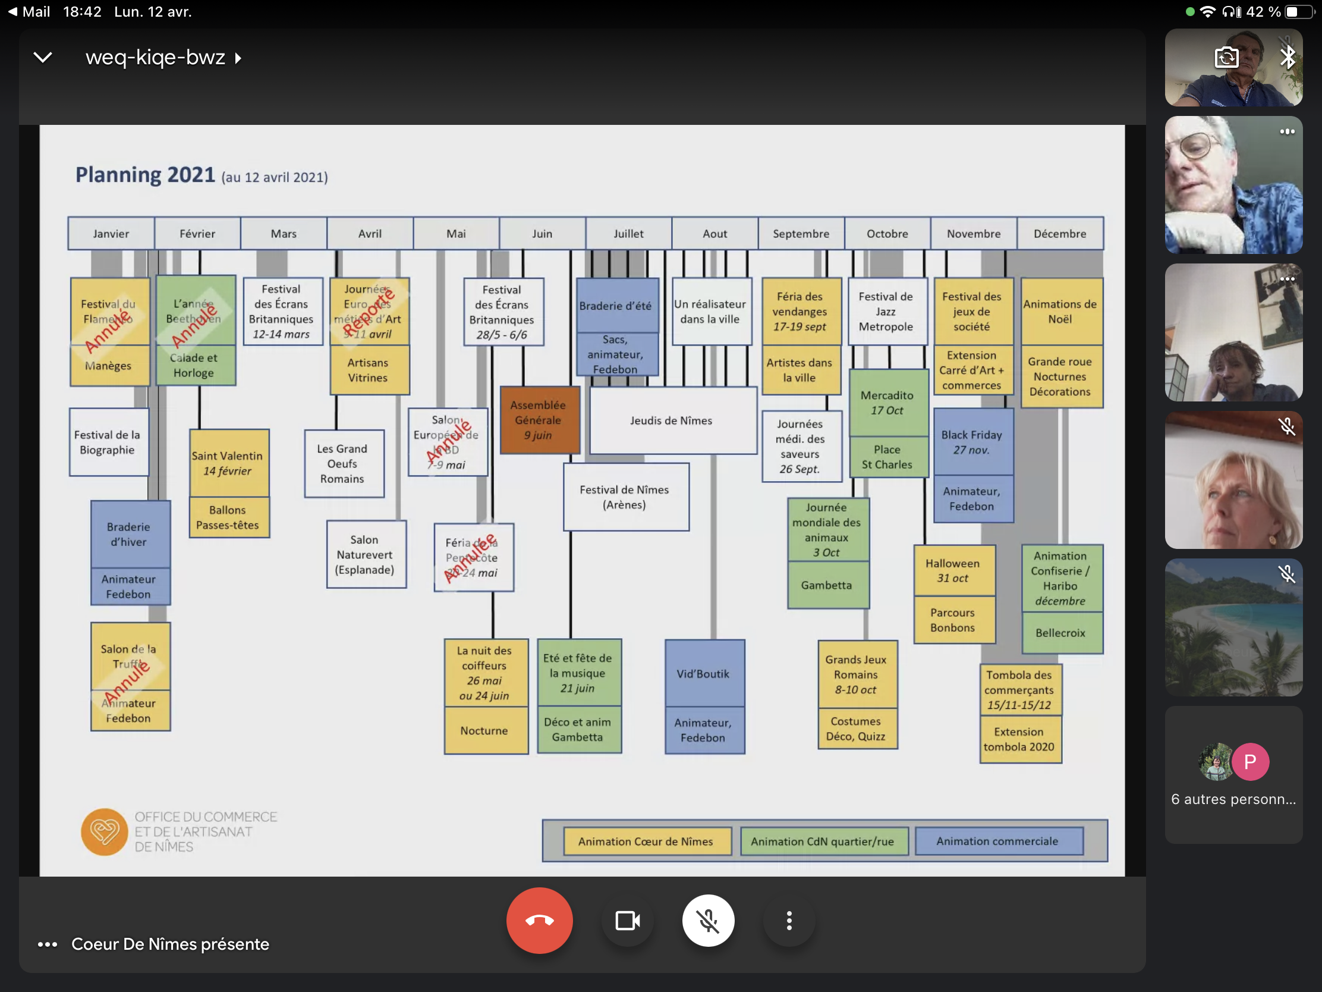
Task: Open options on glasses participant tile
Action: point(1287,131)
